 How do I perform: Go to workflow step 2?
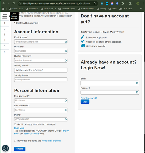[x=5, y=29]
